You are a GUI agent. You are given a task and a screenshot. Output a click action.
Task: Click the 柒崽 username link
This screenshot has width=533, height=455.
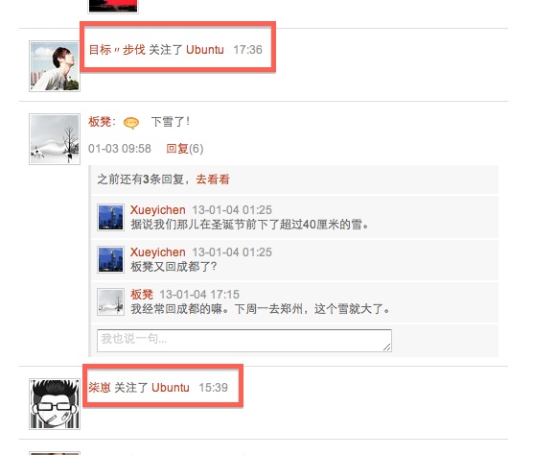point(100,387)
